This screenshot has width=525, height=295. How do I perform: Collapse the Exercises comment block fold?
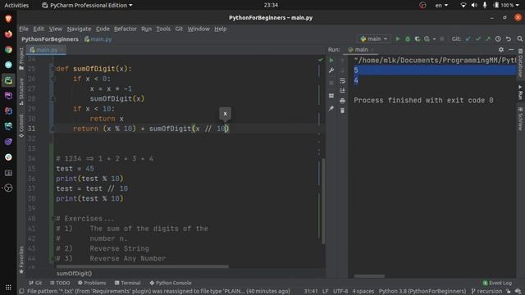tap(52, 219)
